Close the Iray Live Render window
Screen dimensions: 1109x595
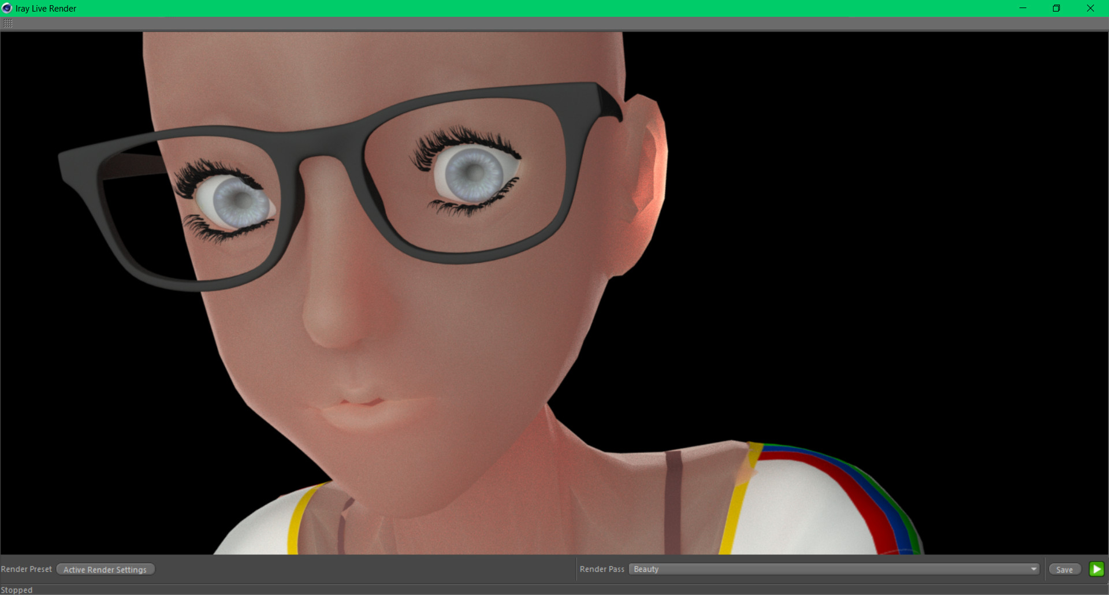click(x=1091, y=8)
